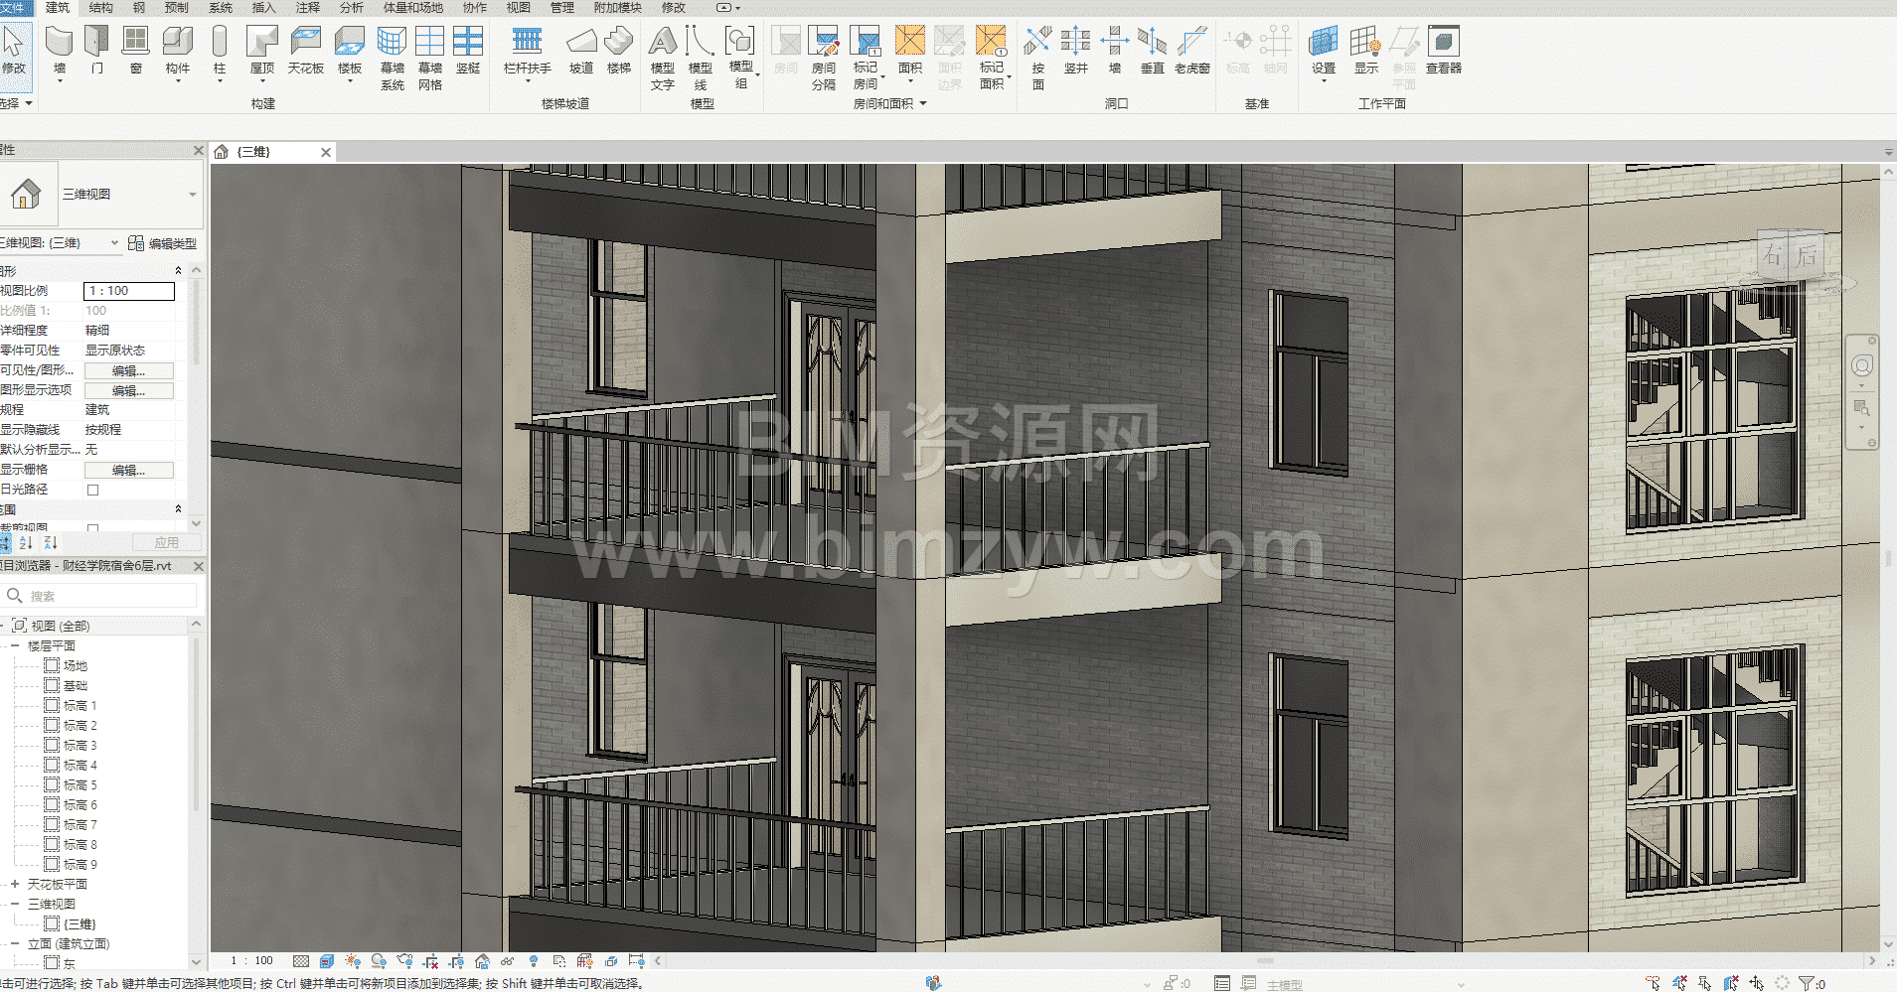Screen dimensions: 1897x992
Task: Click the Stair (楼梯) tool
Action: 619,52
